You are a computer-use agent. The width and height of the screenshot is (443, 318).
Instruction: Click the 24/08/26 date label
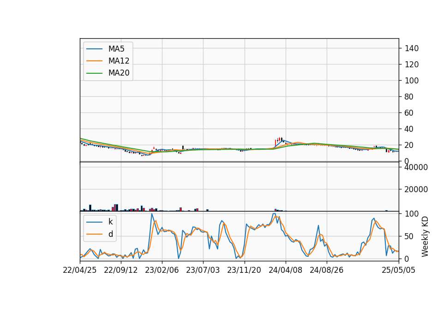[327, 271]
